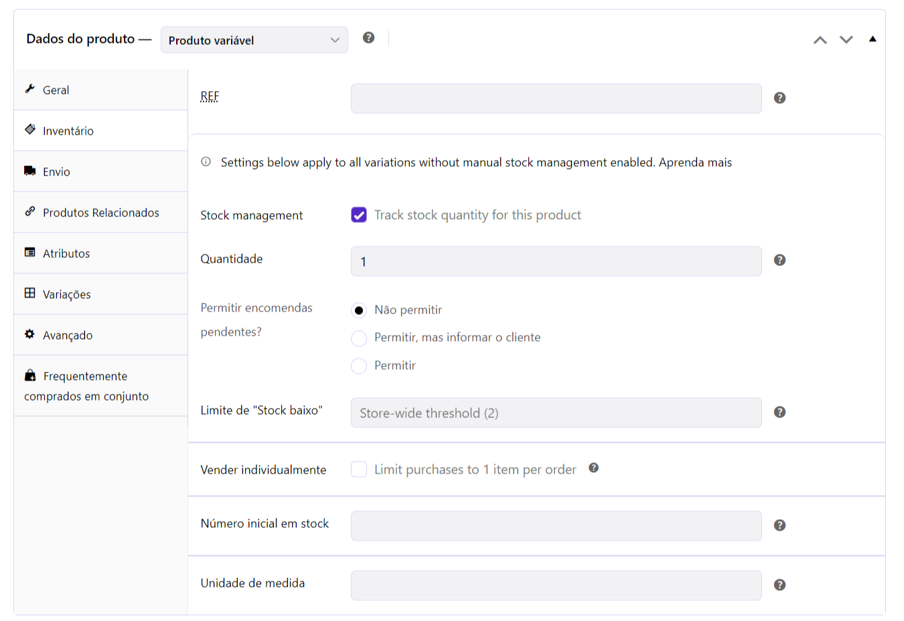The image size is (904, 621).
Task: Focus the Limite de Stock baixo threshold field
Action: pyautogui.click(x=556, y=413)
